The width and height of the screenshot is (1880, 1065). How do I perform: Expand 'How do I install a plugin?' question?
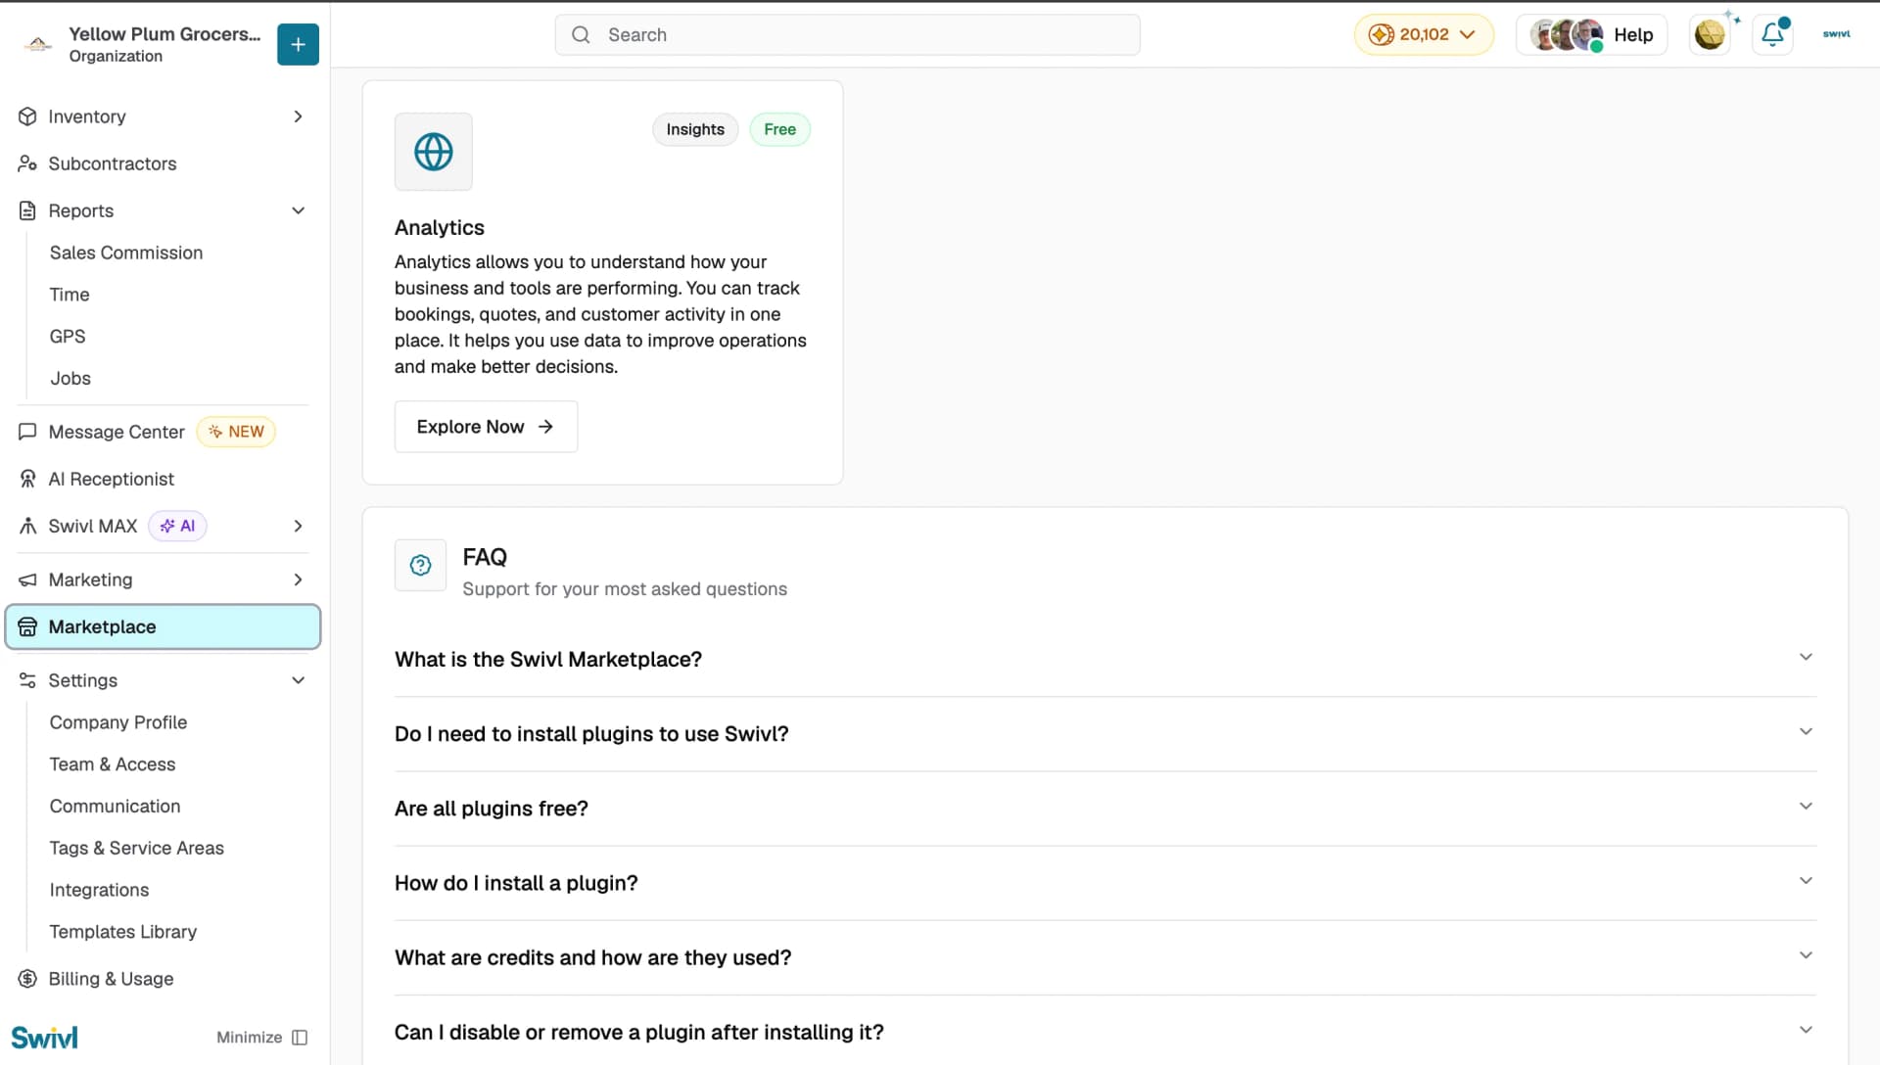(x=1104, y=883)
